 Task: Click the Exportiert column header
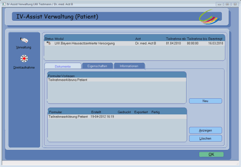point(141,112)
